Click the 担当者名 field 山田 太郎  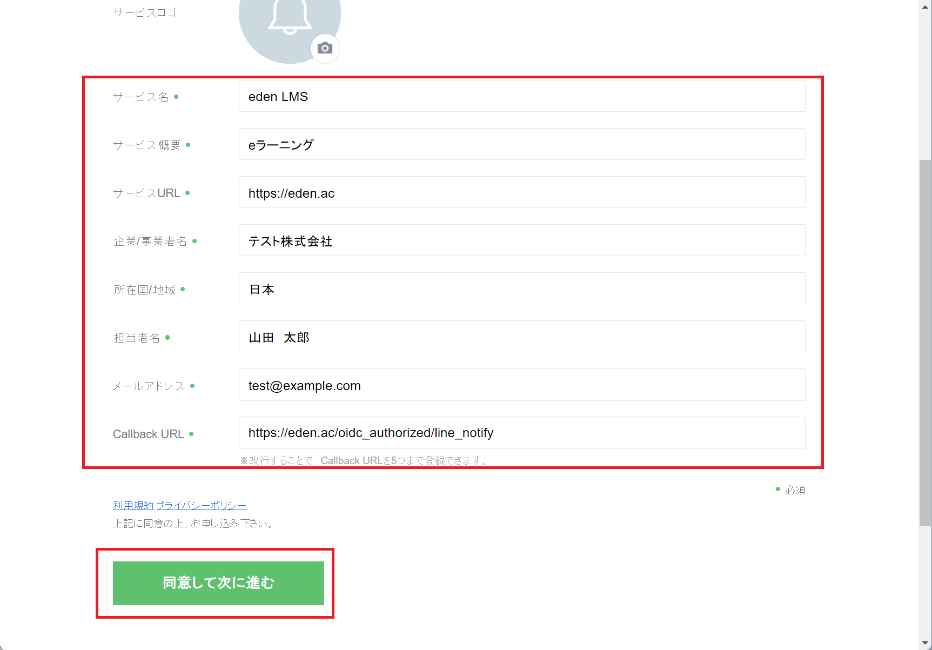point(522,337)
